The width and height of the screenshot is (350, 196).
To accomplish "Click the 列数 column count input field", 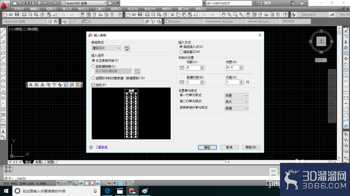I will (193, 68).
